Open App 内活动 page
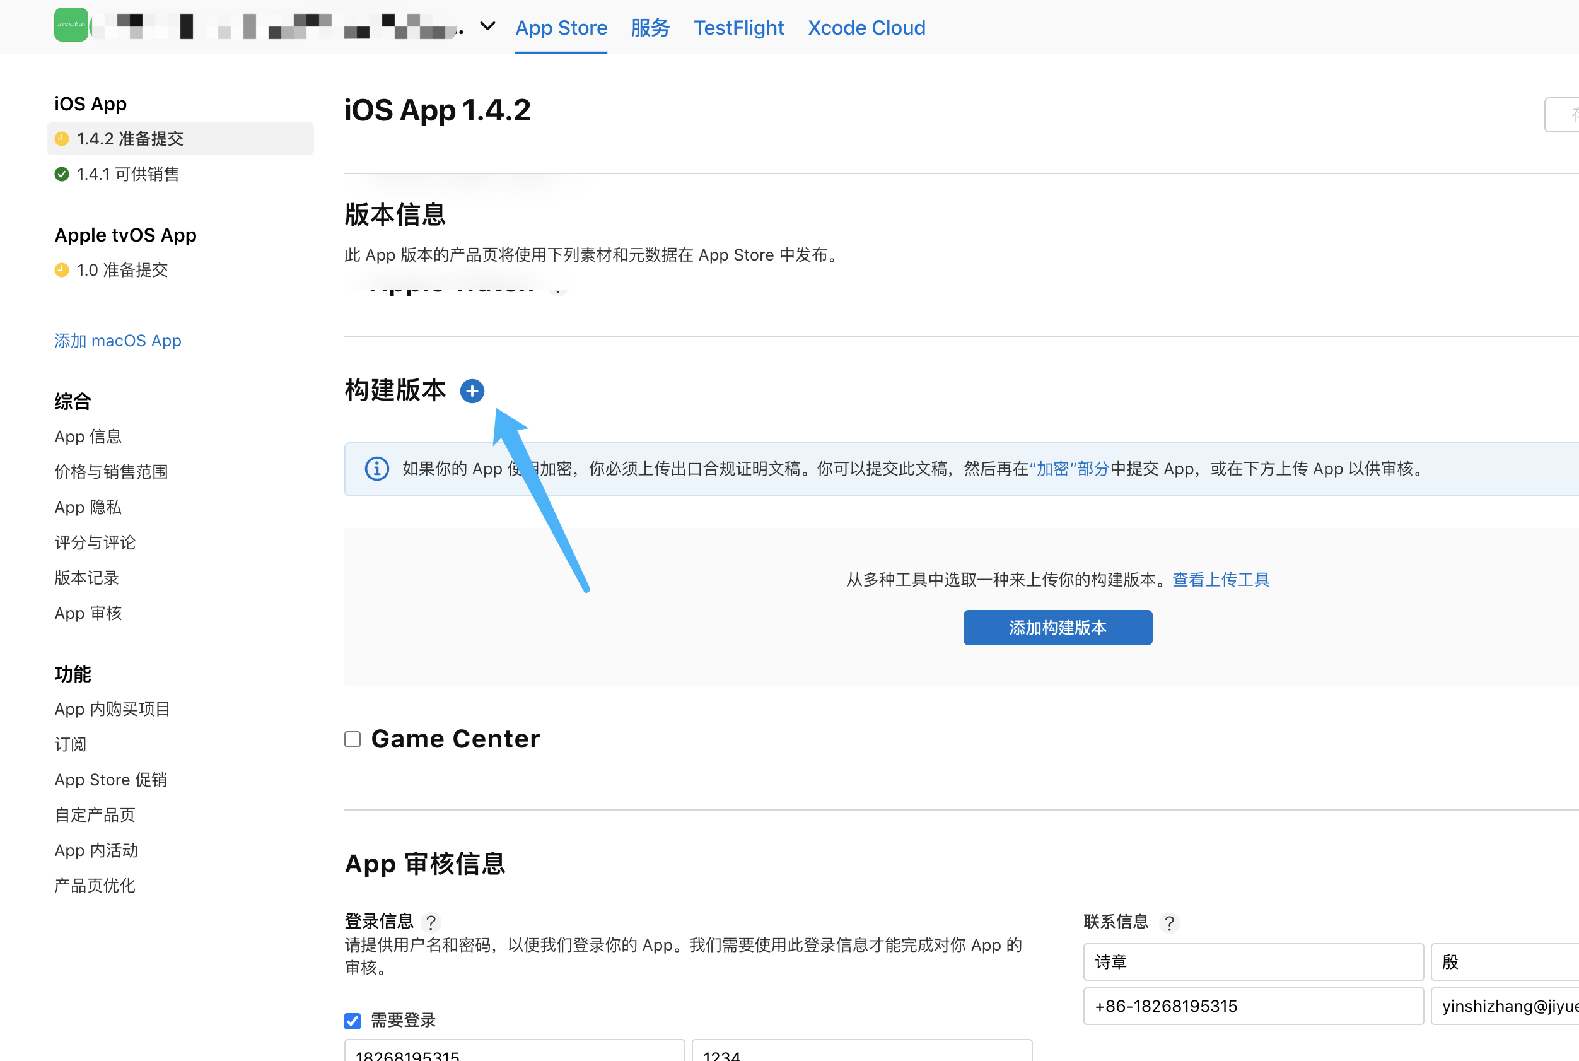 (x=96, y=850)
